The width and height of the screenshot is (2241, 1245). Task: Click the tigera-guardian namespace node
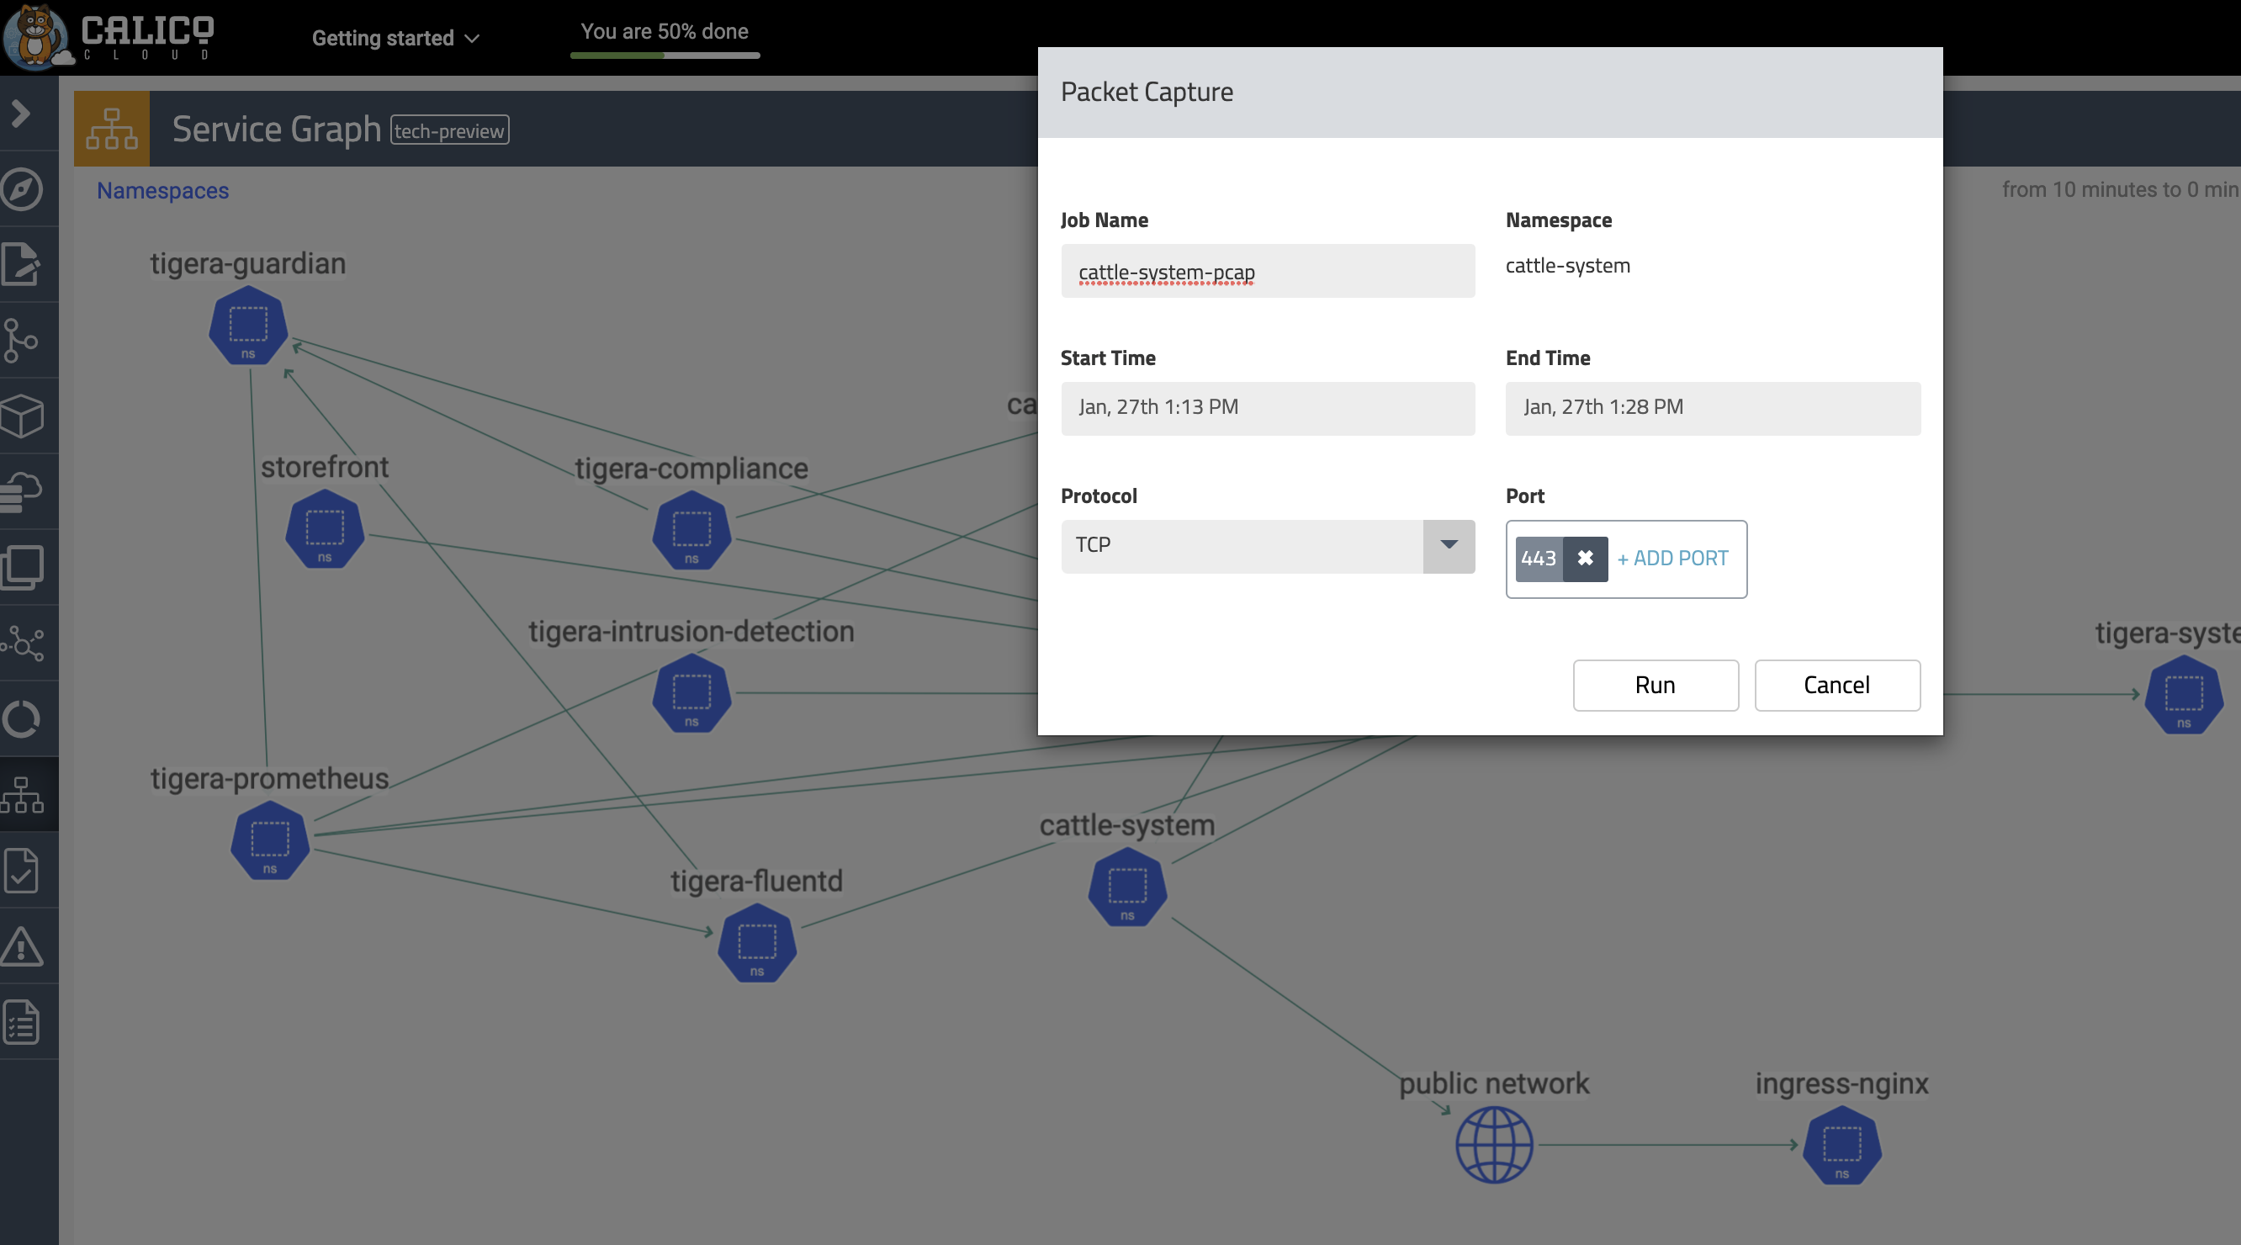(x=248, y=326)
